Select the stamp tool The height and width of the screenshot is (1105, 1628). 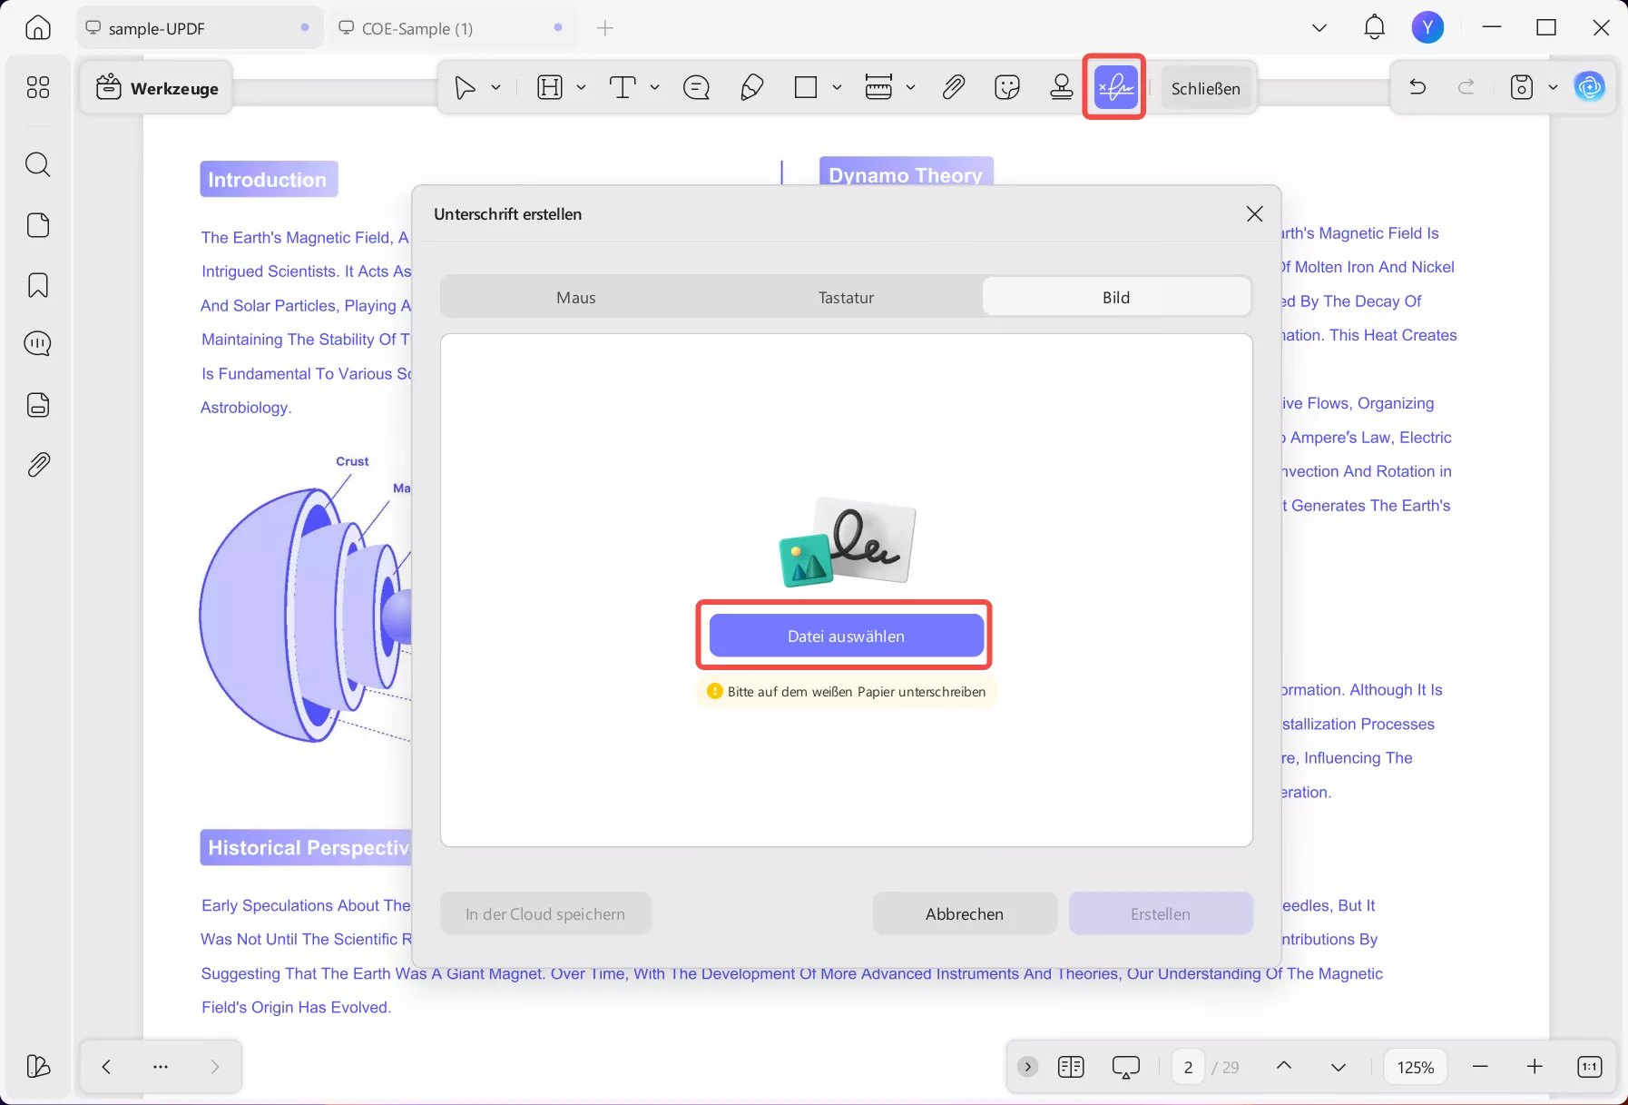pos(1061,88)
